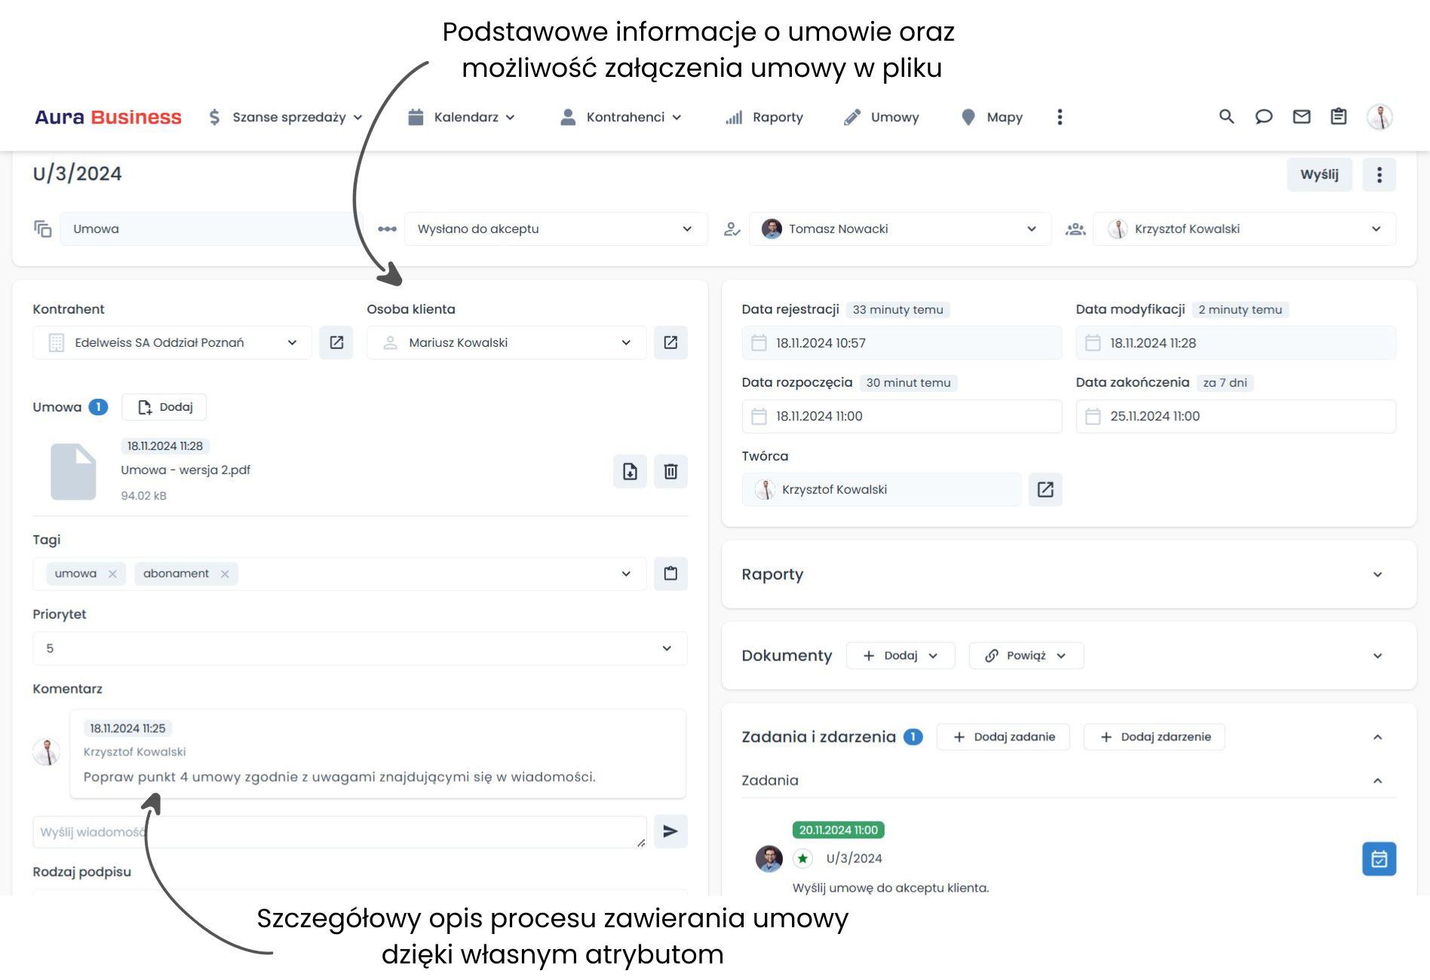
Task: Open the mail envelope icon
Action: [x=1301, y=117]
